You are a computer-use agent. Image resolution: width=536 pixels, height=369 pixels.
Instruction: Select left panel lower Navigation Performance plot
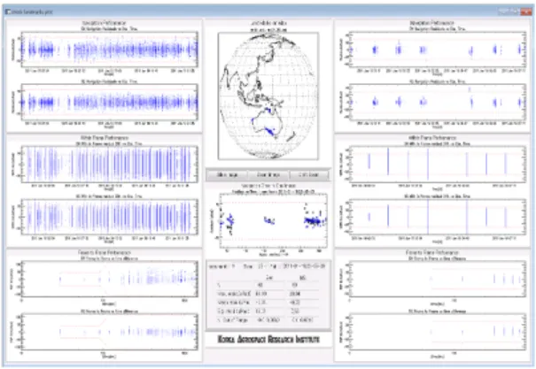[x=109, y=102]
